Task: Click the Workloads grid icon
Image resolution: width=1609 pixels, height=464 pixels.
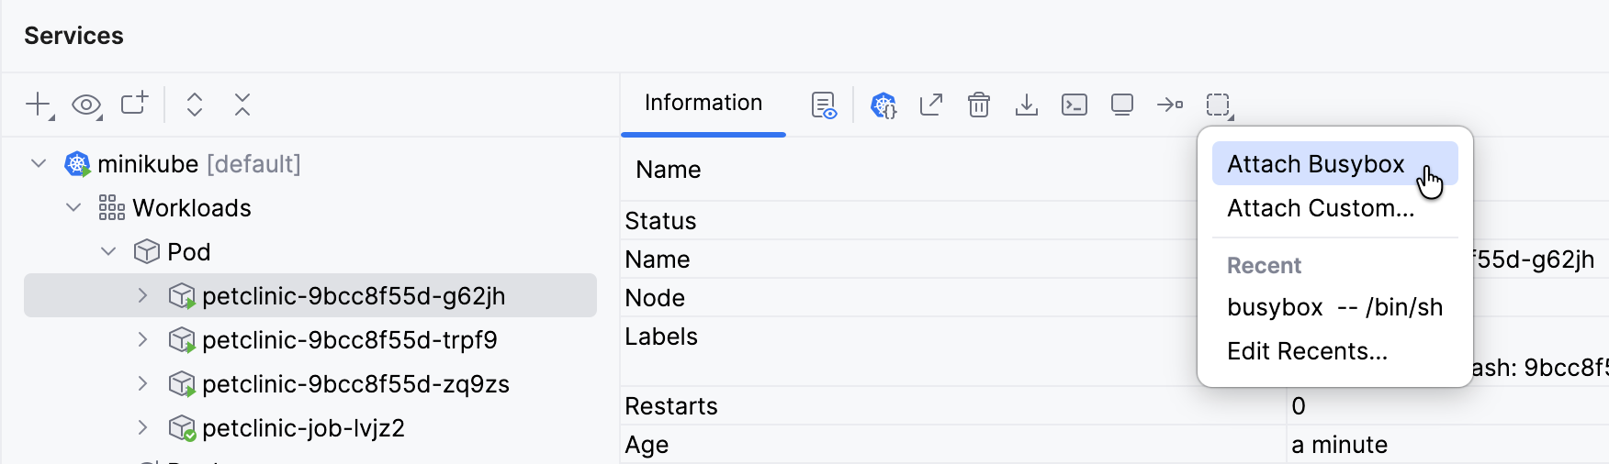Action: pyautogui.click(x=111, y=208)
